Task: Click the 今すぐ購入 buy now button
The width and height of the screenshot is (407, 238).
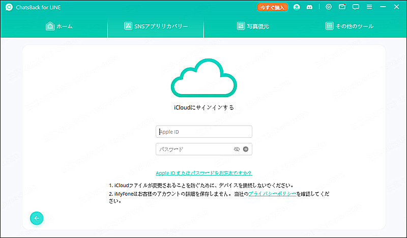Action: pyautogui.click(x=272, y=7)
